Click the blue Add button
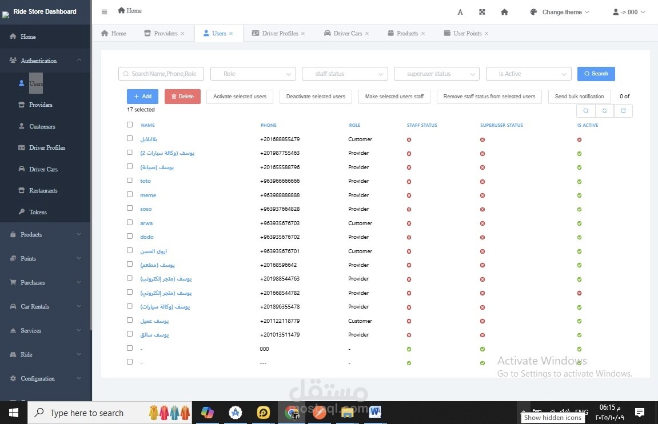The image size is (658, 424). click(x=143, y=97)
